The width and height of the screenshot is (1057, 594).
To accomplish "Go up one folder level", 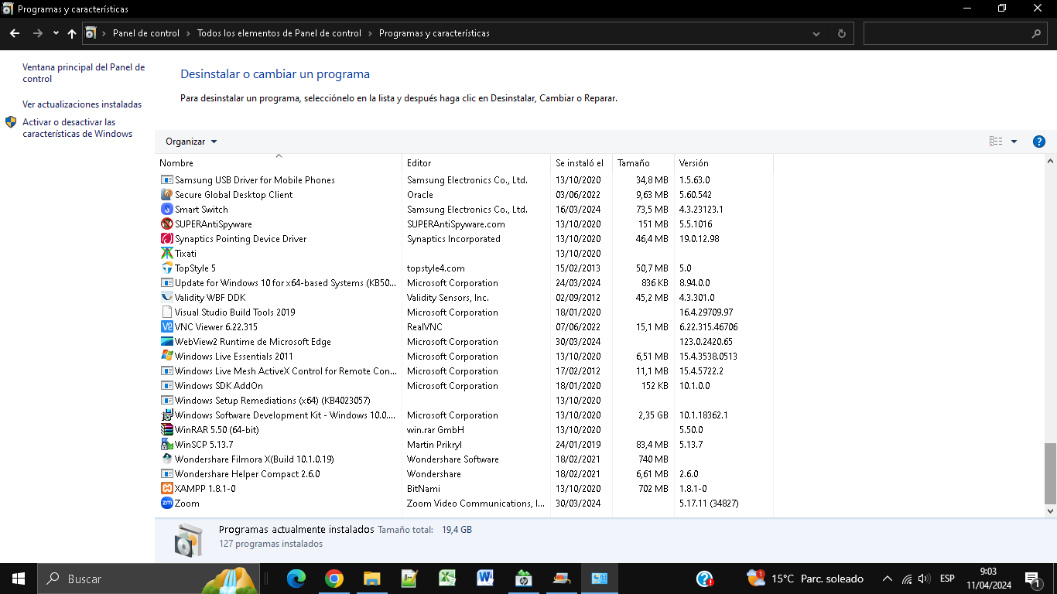I will click(x=72, y=33).
